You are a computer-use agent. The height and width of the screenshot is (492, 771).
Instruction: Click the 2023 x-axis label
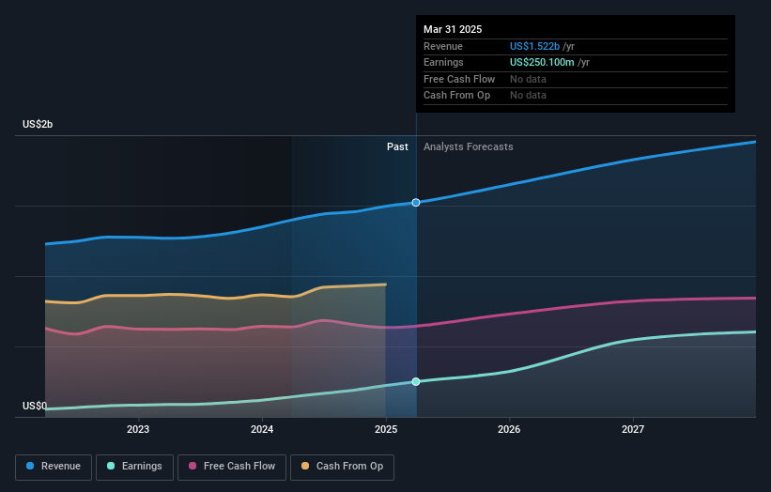[x=138, y=429]
